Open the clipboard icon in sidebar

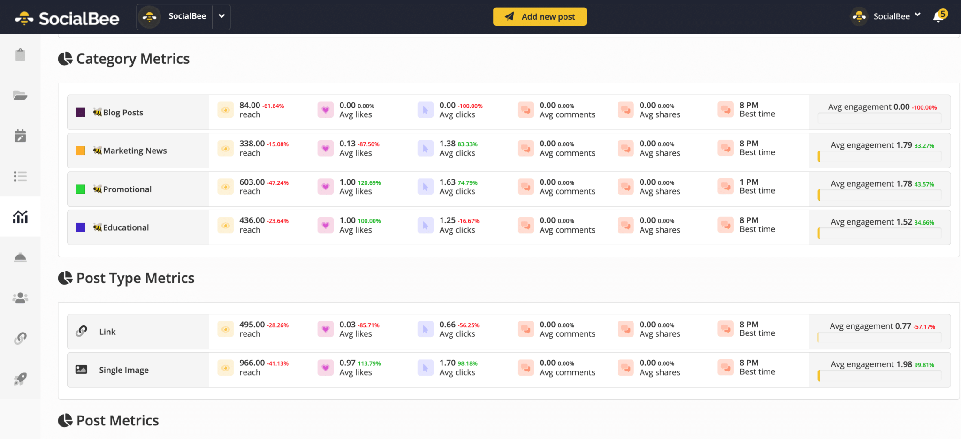pos(20,55)
